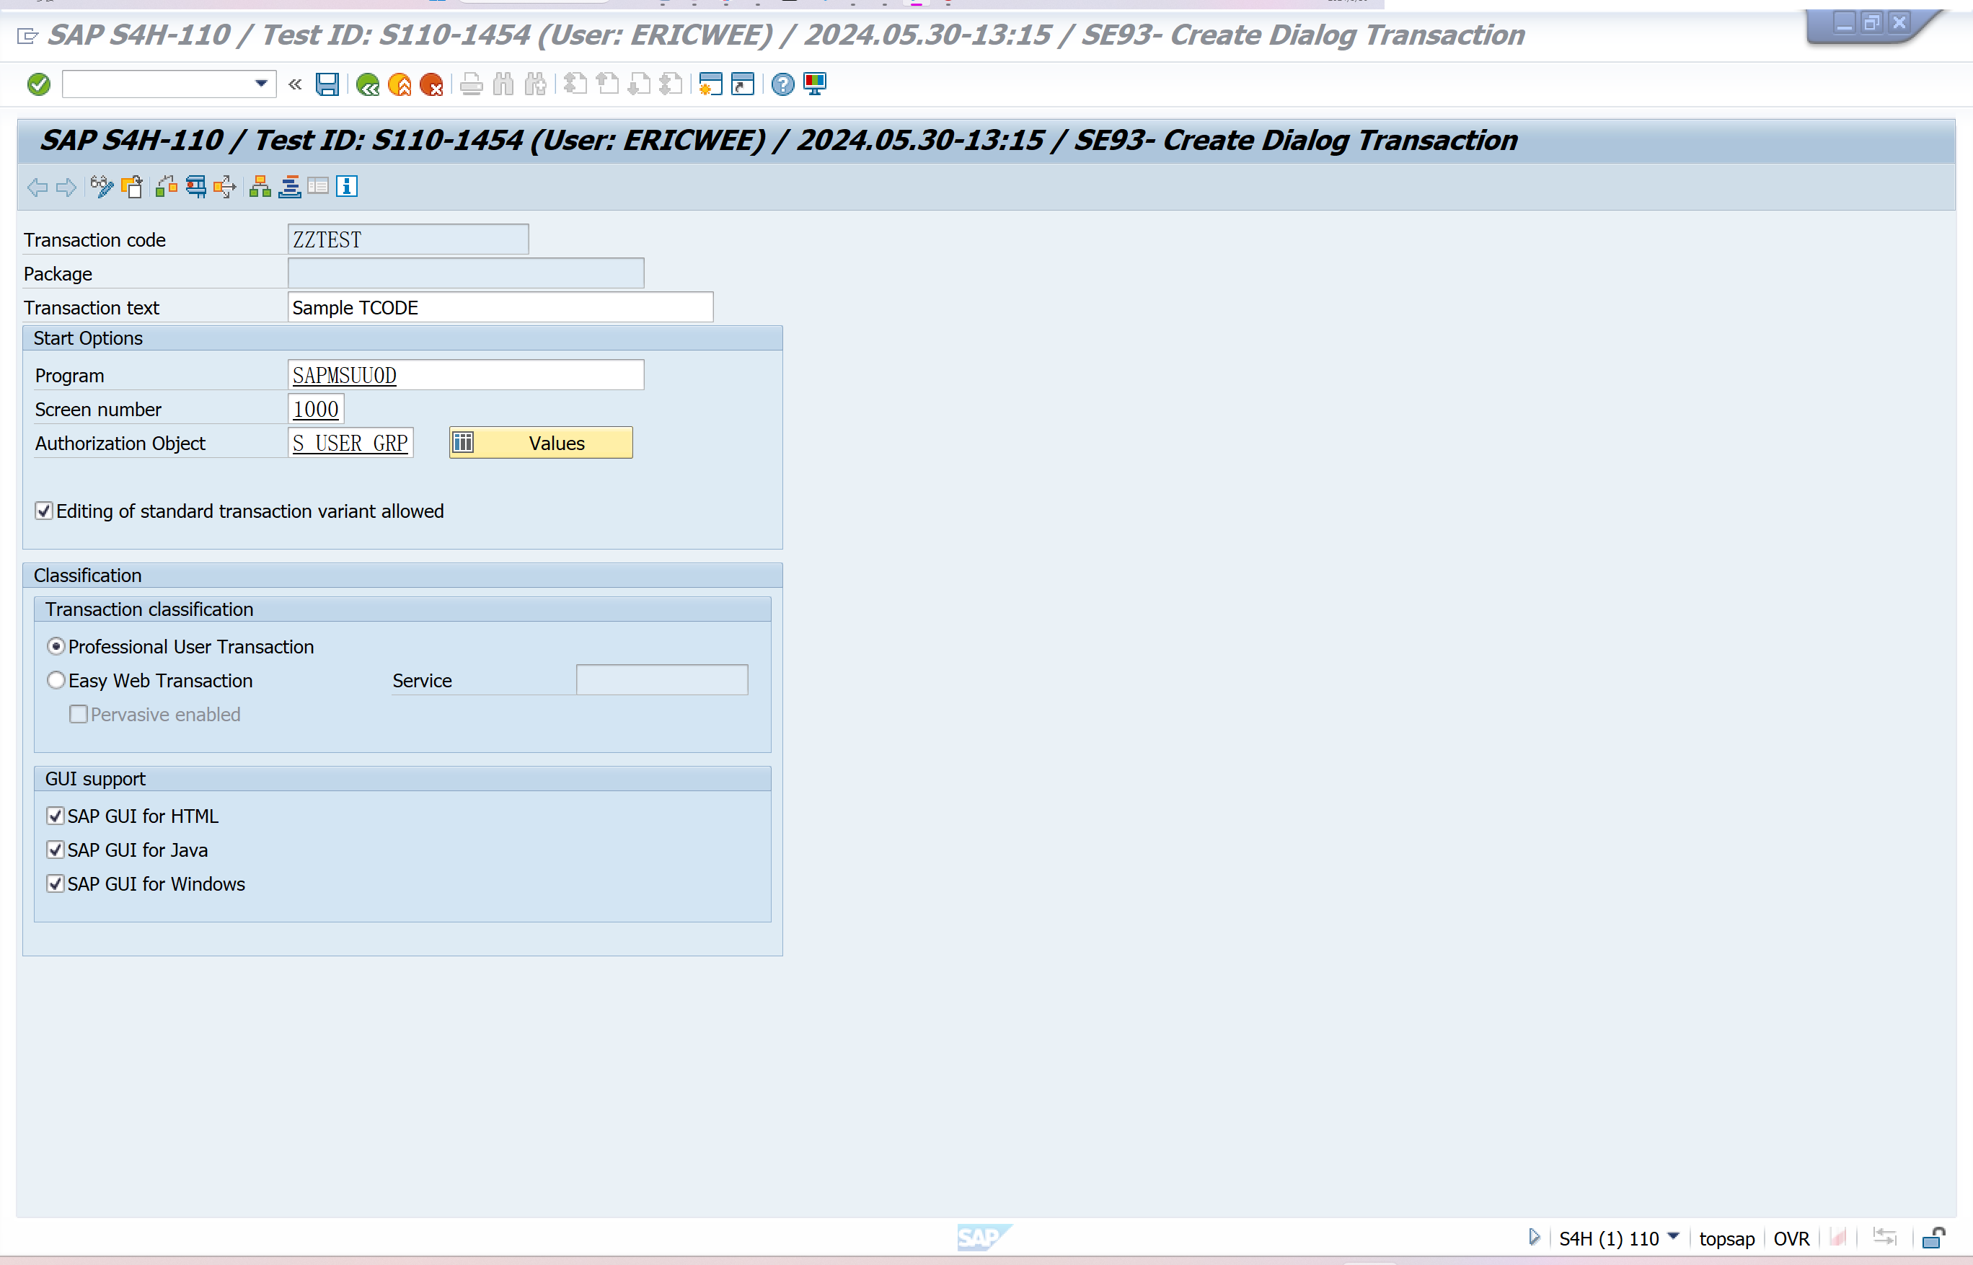Open the Object list hierarchy icon
The image size is (1973, 1265).
[260, 187]
